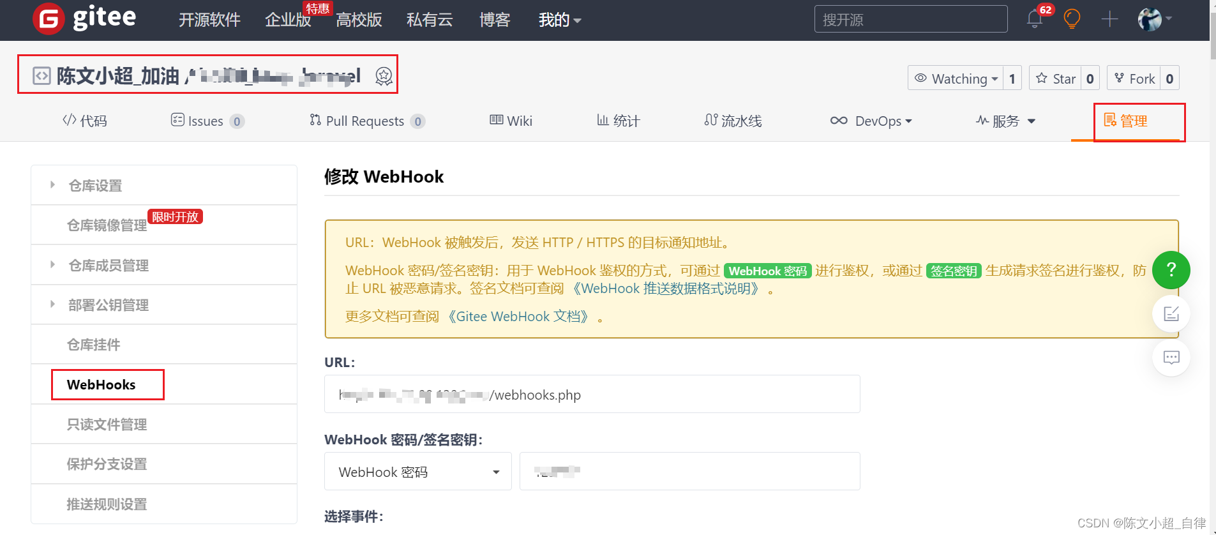
Task: Open 开源软件 in top navigation
Action: (209, 20)
